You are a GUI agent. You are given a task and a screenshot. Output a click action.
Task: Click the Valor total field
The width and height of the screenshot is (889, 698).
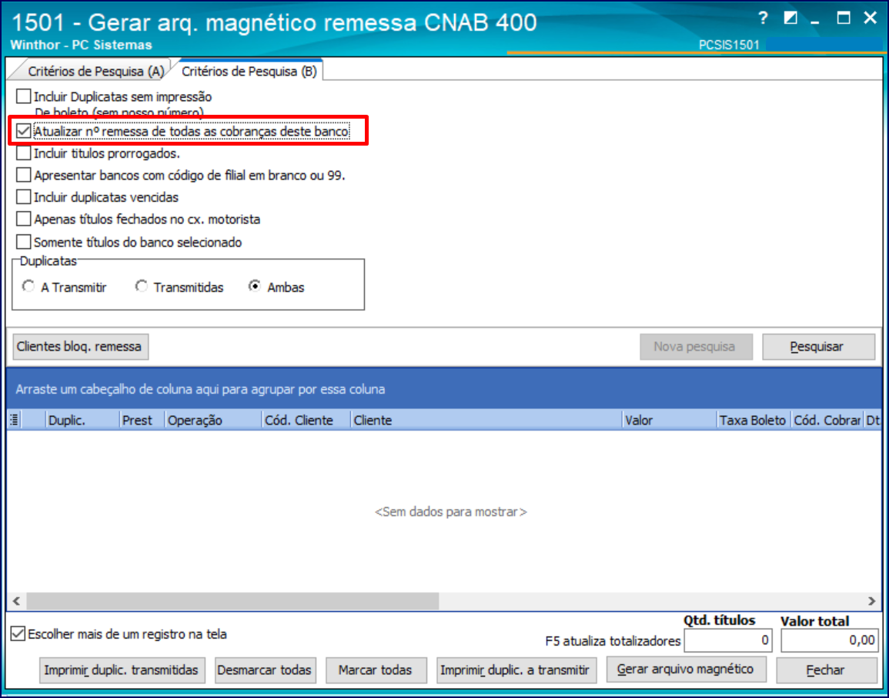coord(830,641)
